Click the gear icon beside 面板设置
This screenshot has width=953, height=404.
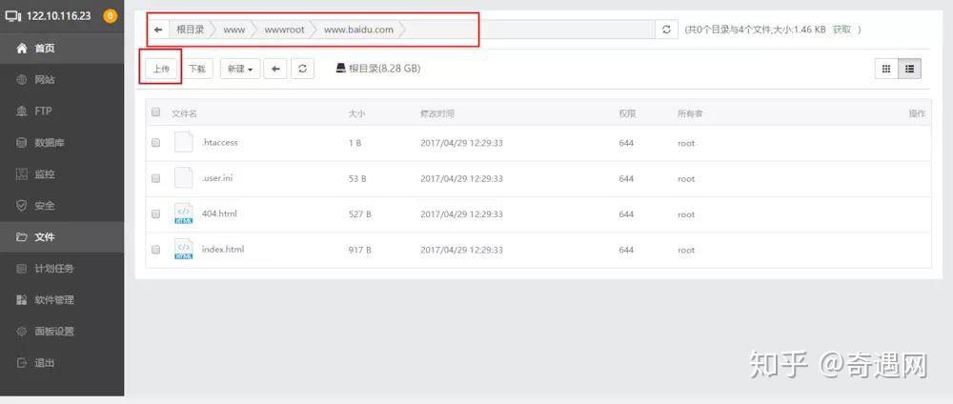(22, 332)
